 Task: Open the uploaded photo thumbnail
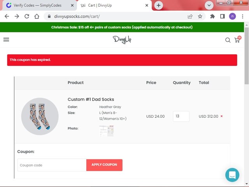[x=106, y=131]
